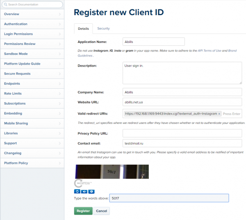The image size is (246, 220).
Task: Expand the Endpoints sidebar chevron
Action: pos(59,83)
